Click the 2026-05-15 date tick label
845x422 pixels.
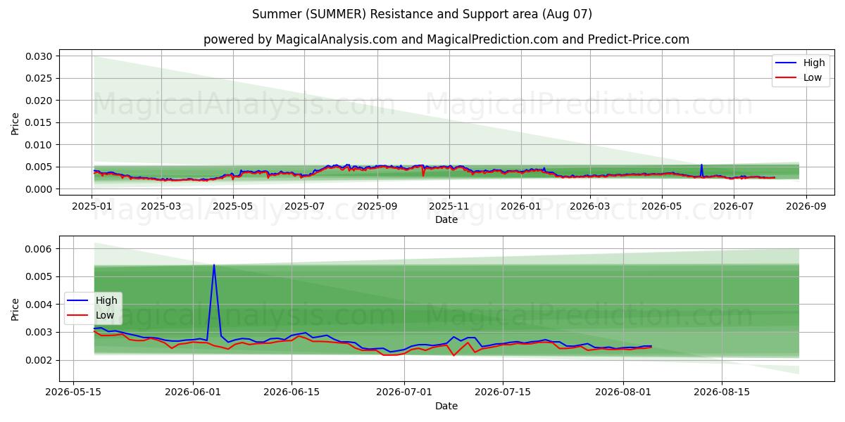click(73, 393)
